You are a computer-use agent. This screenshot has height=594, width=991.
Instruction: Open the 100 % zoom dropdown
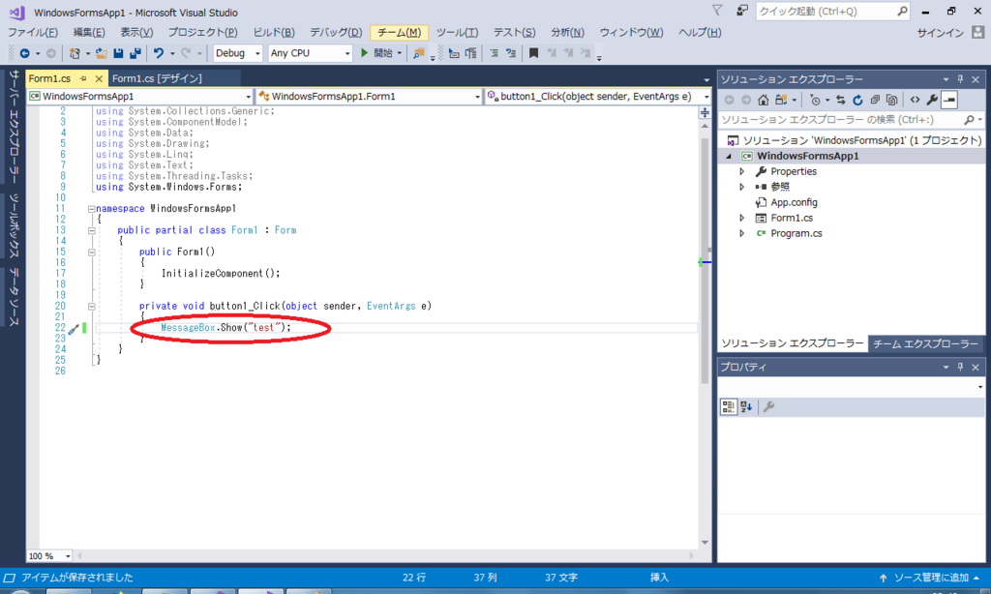[49, 556]
